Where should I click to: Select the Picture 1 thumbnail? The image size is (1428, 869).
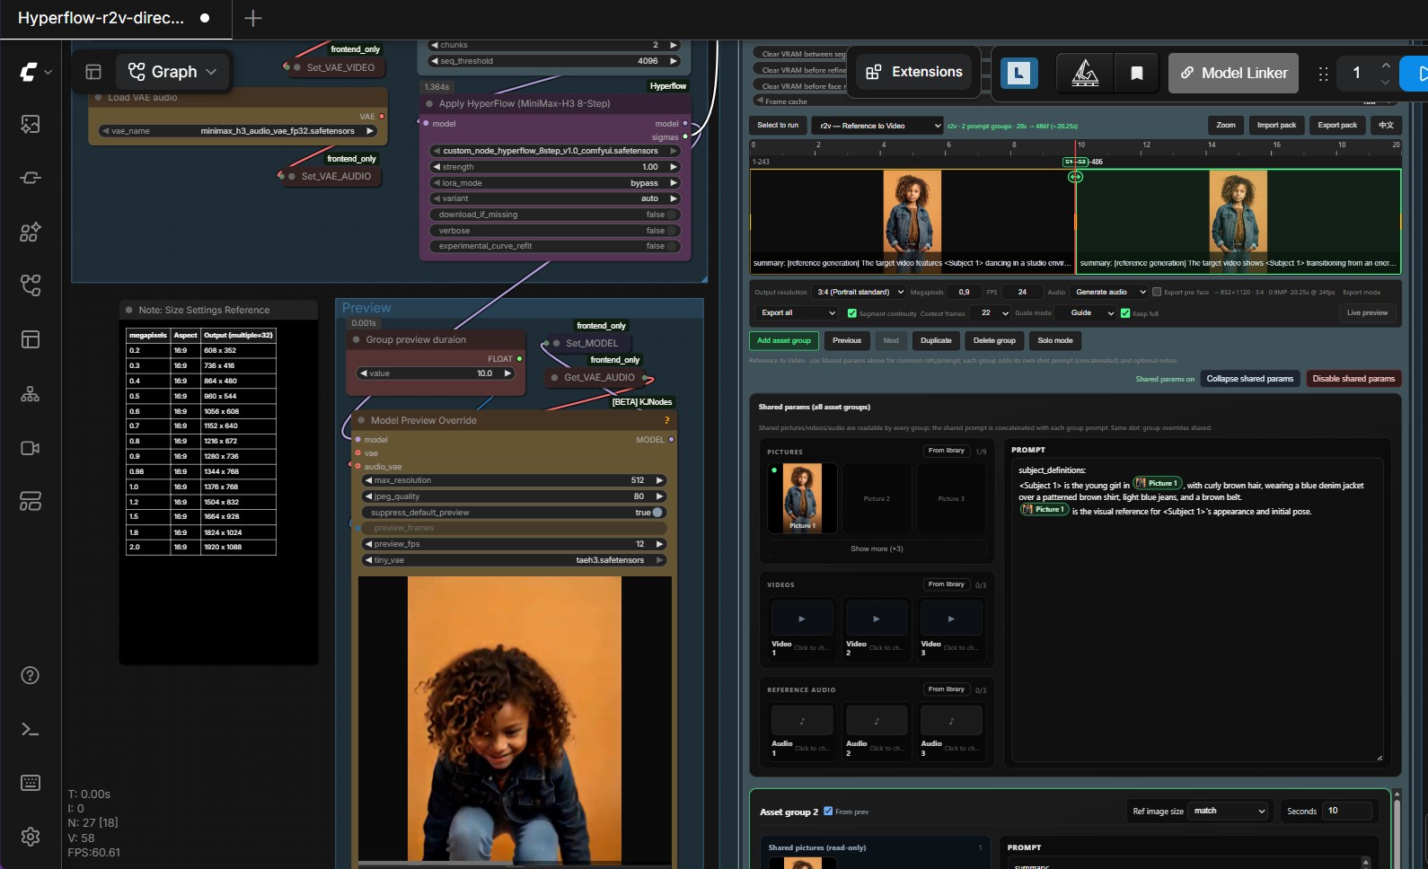802,498
